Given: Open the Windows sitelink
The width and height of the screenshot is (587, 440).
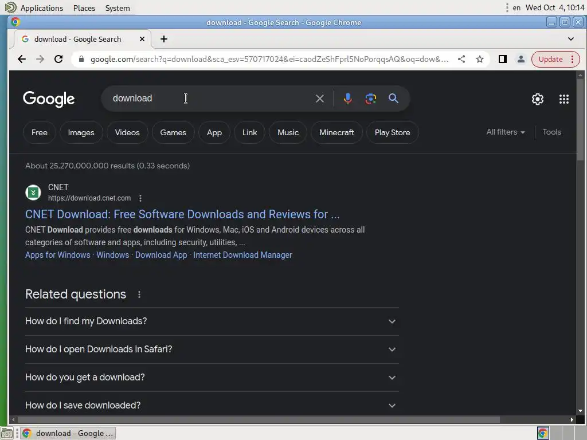Looking at the screenshot, I should (x=113, y=255).
